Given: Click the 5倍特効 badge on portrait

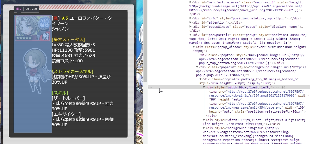Looking at the screenshot, I should coord(45,23).
